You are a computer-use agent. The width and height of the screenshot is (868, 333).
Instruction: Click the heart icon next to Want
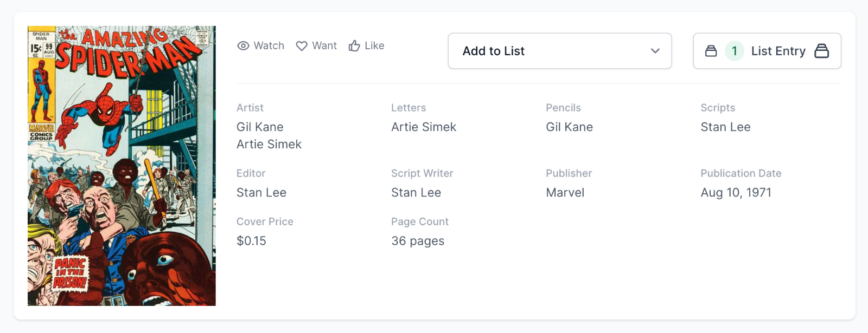coord(302,46)
